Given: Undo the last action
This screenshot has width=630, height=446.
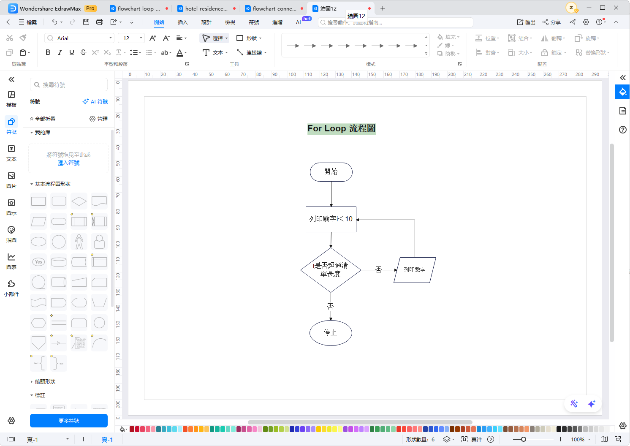Looking at the screenshot, I should point(54,22).
